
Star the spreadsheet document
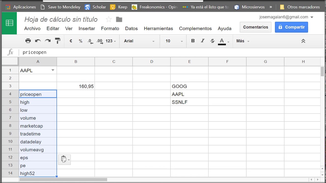108,19
